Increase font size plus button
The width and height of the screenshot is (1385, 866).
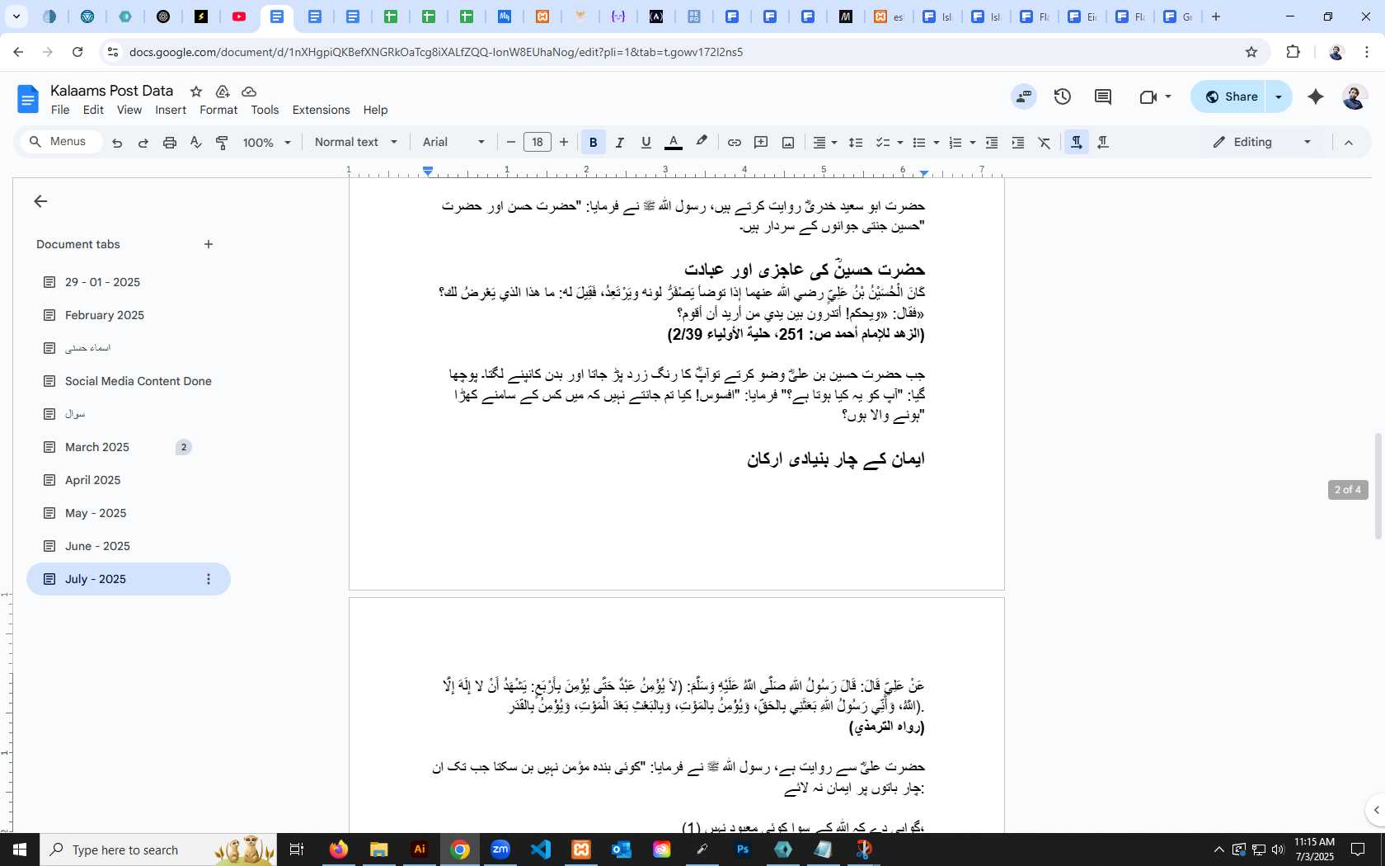tap(564, 142)
